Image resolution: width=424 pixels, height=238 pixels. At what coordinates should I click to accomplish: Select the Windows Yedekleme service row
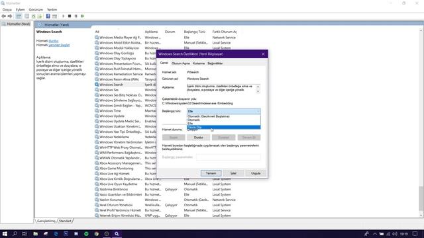tap(114, 137)
